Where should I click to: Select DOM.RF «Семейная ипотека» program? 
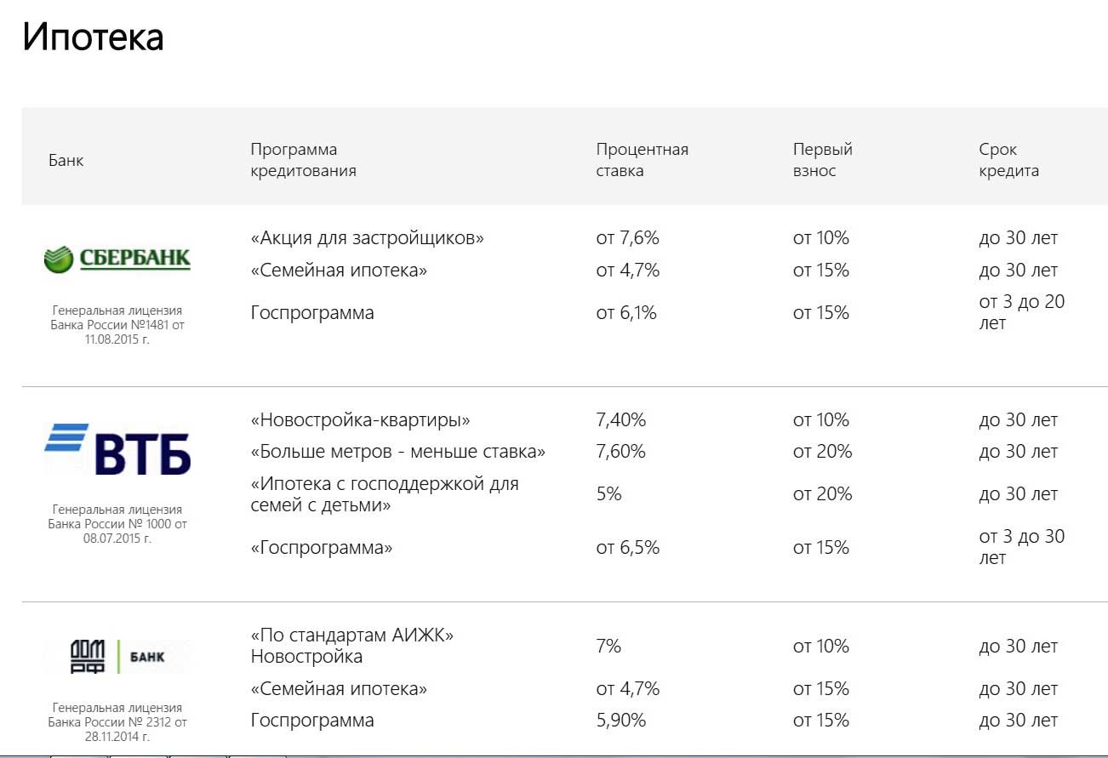[x=339, y=689]
